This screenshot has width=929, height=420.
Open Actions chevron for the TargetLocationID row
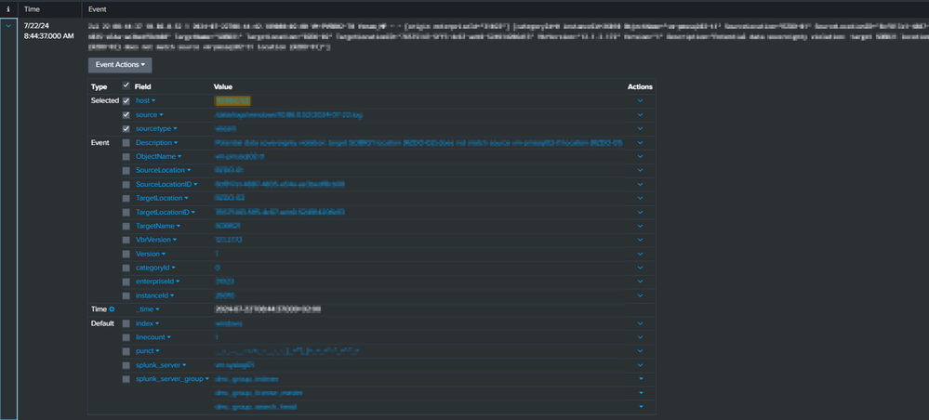click(x=640, y=212)
